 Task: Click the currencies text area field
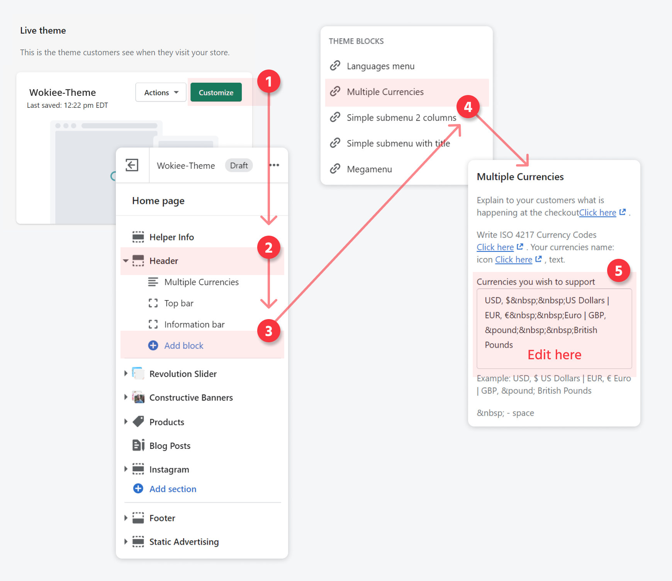coord(554,328)
